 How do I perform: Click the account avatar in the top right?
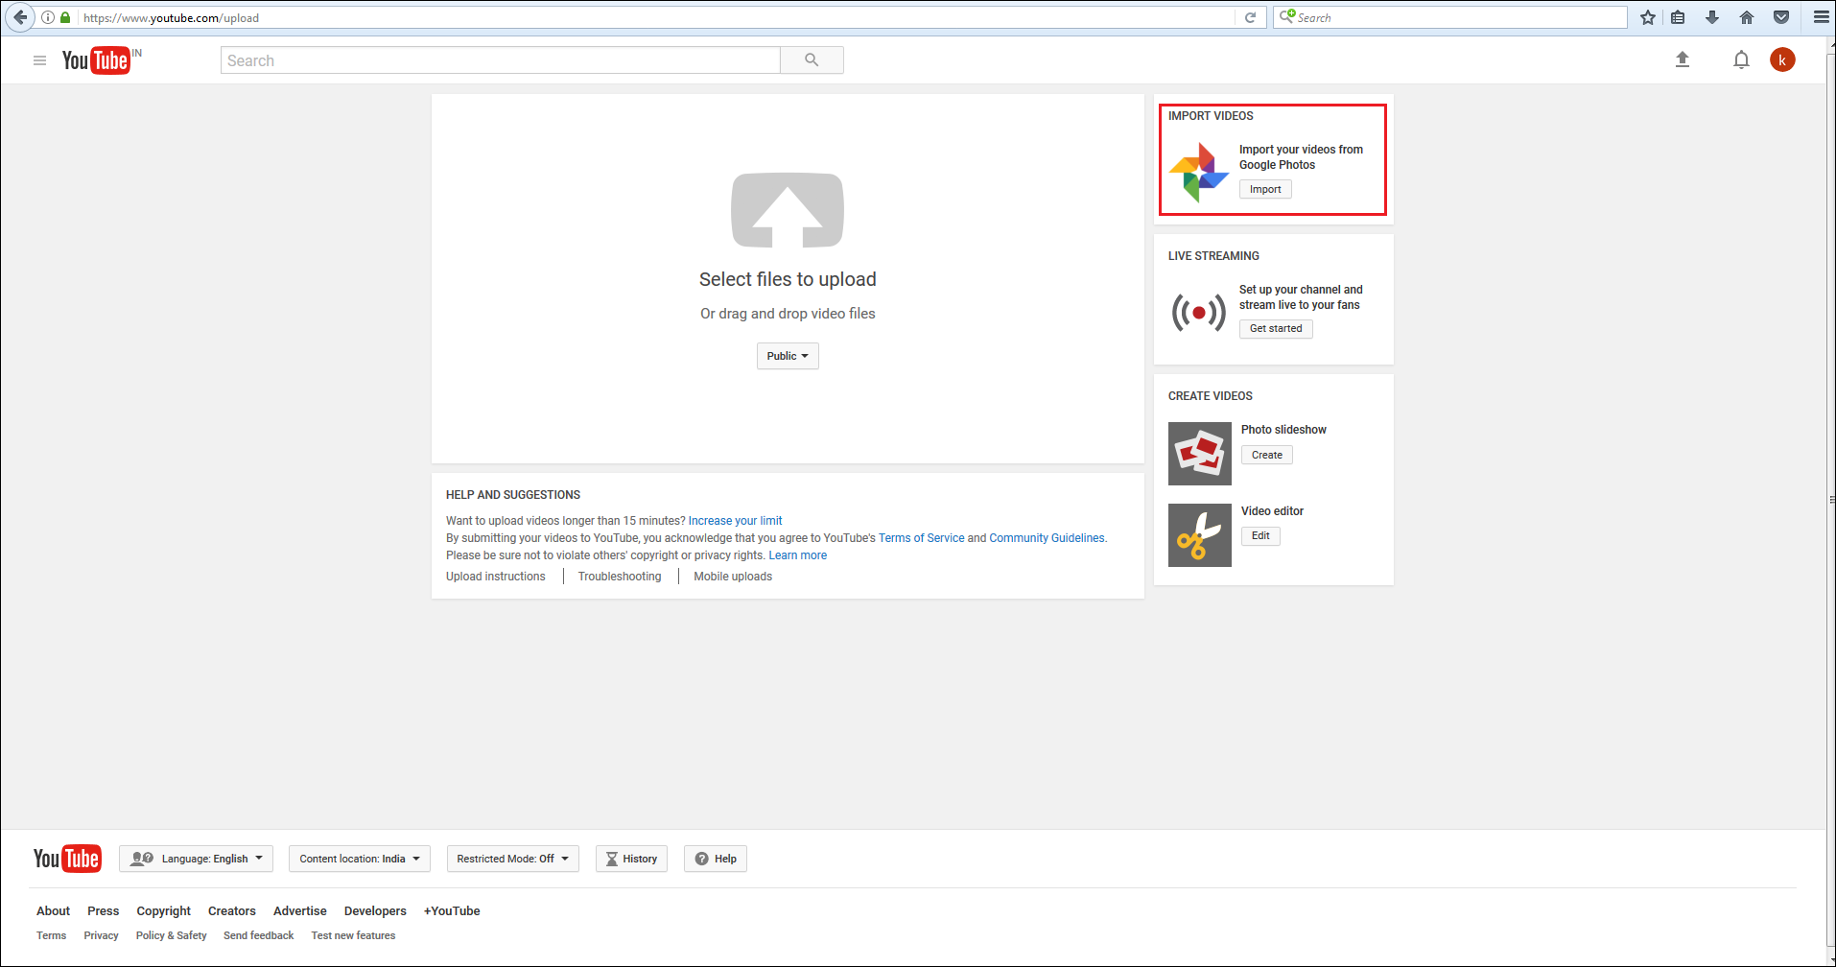coord(1782,59)
